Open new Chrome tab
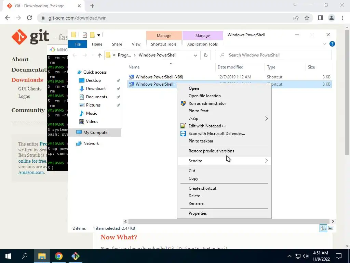Image resolution: width=350 pixels, height=263 pixels. pyautogui.click(x=92, y=6)
